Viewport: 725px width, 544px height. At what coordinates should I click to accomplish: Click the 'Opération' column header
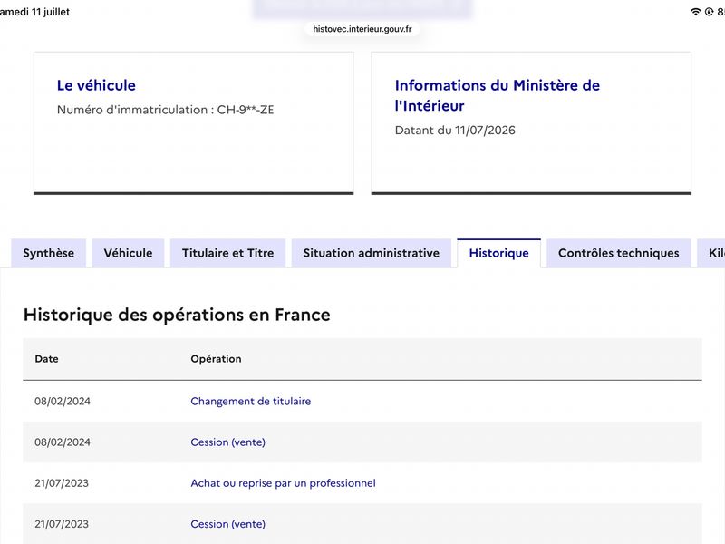216,358
